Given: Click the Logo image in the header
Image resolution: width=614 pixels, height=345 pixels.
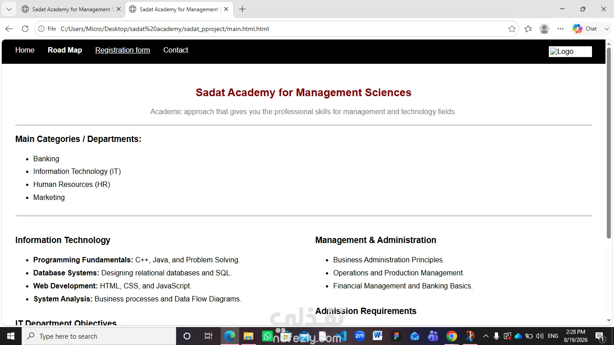Looking at the screenshot, I should (x=570, y=52).
